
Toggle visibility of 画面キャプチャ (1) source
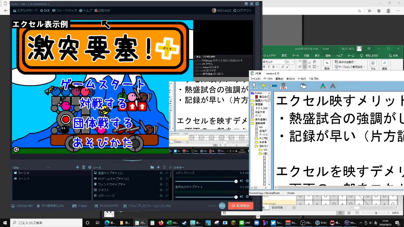pyautogui.click(x=167, y=173)
